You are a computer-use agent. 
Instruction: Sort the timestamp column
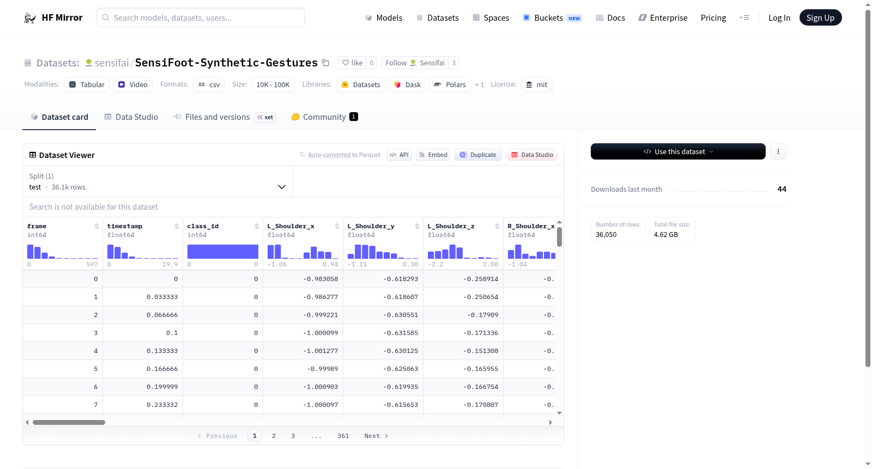pyautogui.click(x=177, y=226)
